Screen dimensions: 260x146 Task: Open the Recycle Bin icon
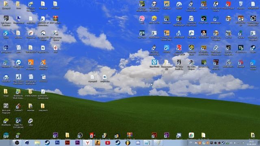click(x=241, y=5)
